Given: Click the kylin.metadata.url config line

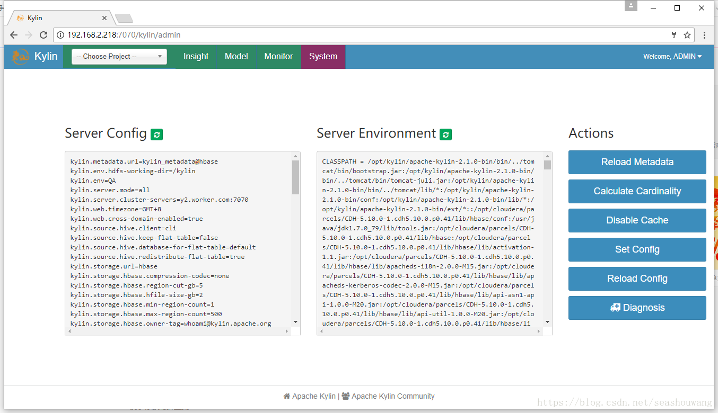Looking at the screenshot, I should (x=144, y=161).
